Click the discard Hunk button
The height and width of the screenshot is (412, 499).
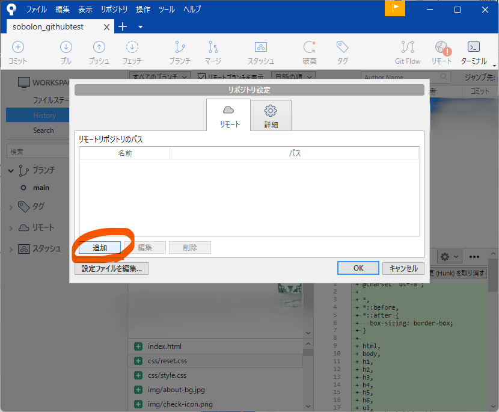pos(458,273)
